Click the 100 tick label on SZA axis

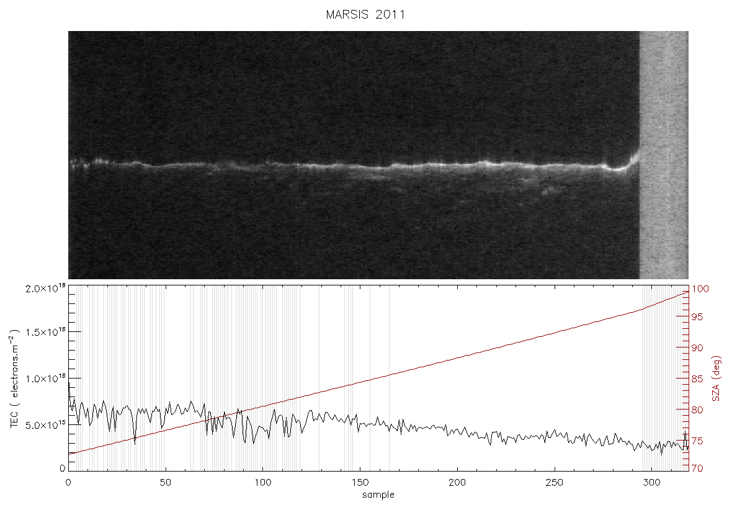(700, 289)
